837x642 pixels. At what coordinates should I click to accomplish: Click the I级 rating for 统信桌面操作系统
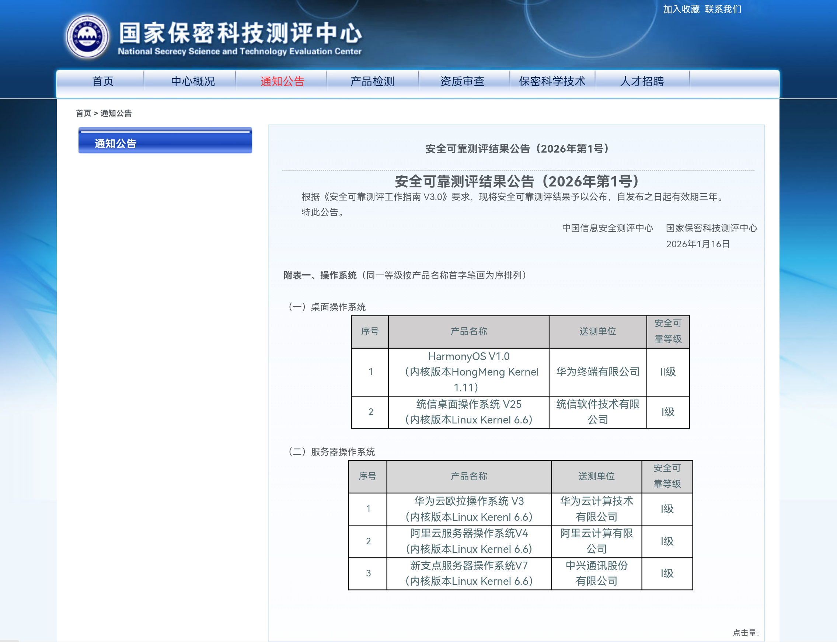[x=668, y=412]
